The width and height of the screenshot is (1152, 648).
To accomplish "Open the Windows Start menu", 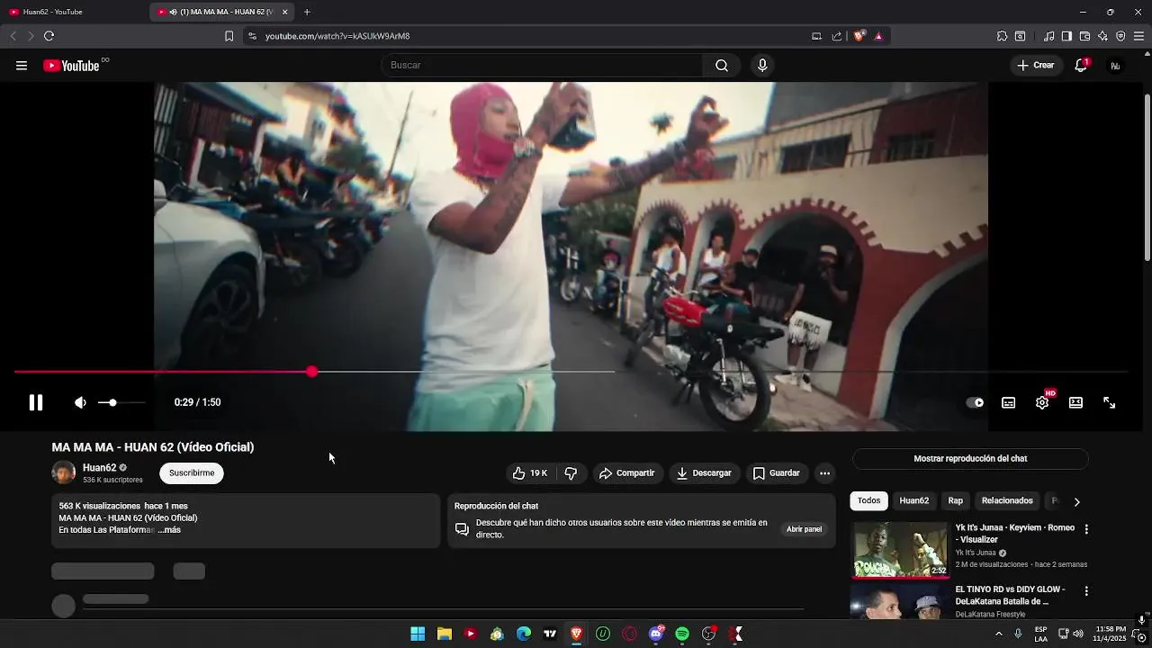I will click(x=418, y=634).
